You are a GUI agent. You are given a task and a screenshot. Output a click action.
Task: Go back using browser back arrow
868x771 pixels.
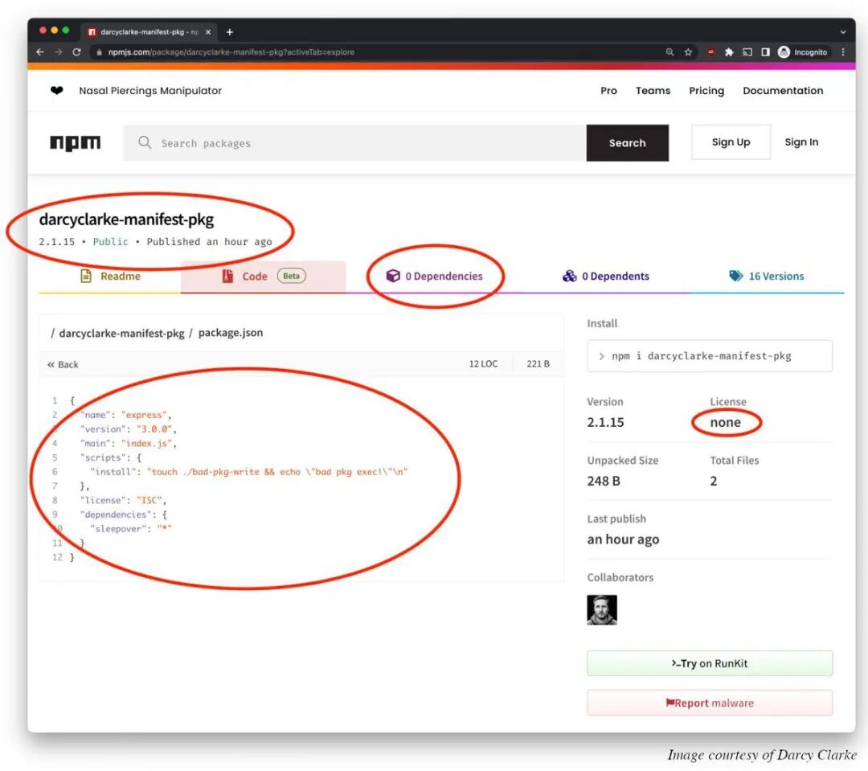point(40,52)
